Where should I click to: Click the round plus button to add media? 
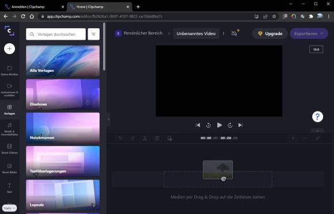coord(9,49)
